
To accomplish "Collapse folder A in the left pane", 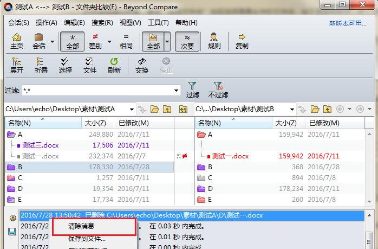I will pyautogui.click(x=11, y=135).
